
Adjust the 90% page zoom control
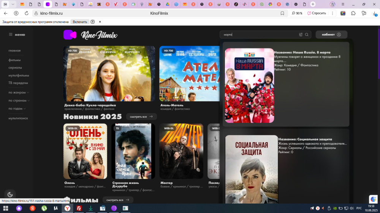click(x=297, y=13)
